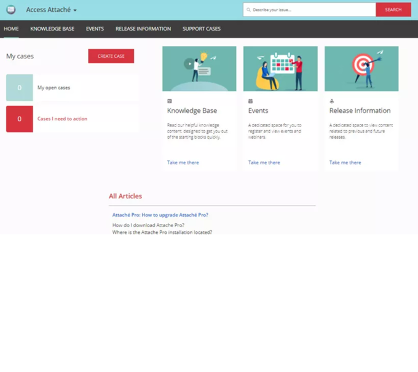Image resolution: width=418 pixels, height=372 pixels.
Task: Click the Events card title
Action: point(258,110)
